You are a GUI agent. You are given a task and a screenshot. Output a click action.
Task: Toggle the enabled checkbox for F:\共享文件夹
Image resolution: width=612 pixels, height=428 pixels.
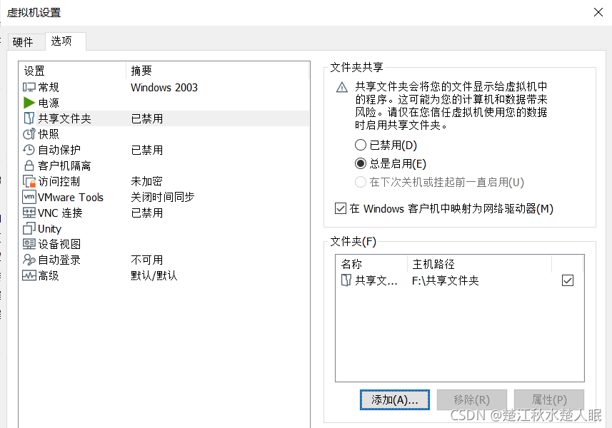pos(568,280)
